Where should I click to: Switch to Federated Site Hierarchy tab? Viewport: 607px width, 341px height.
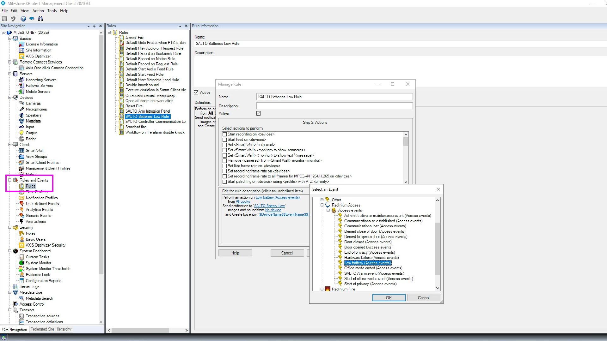51,329
